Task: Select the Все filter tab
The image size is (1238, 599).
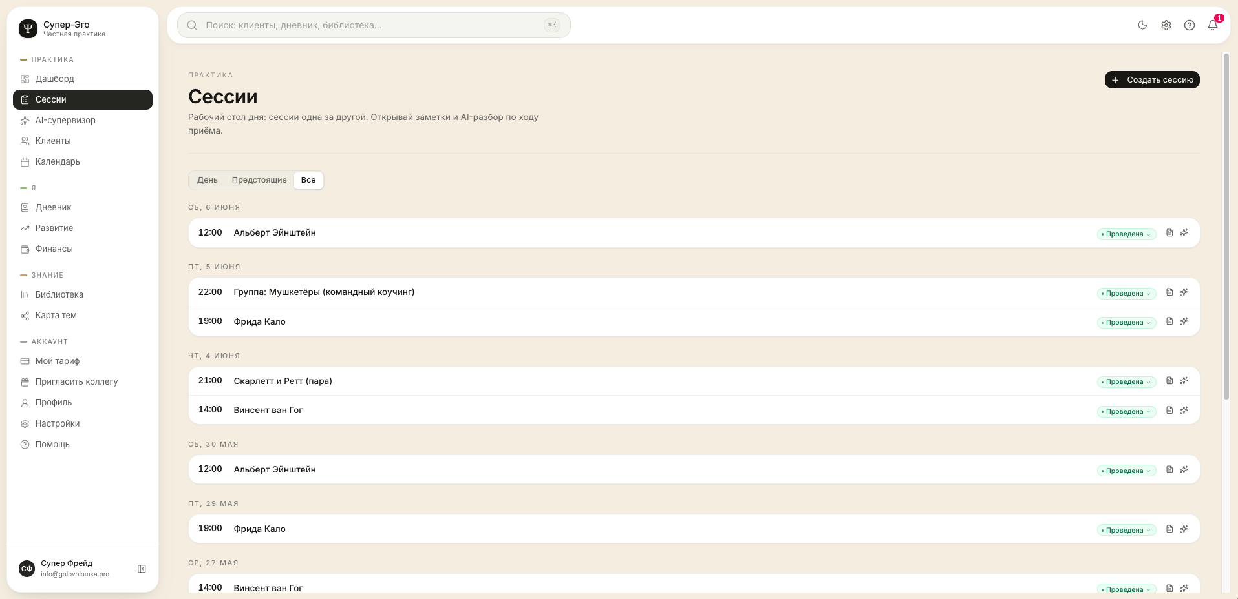Action: pyautogui.click(x=308, y=180)
